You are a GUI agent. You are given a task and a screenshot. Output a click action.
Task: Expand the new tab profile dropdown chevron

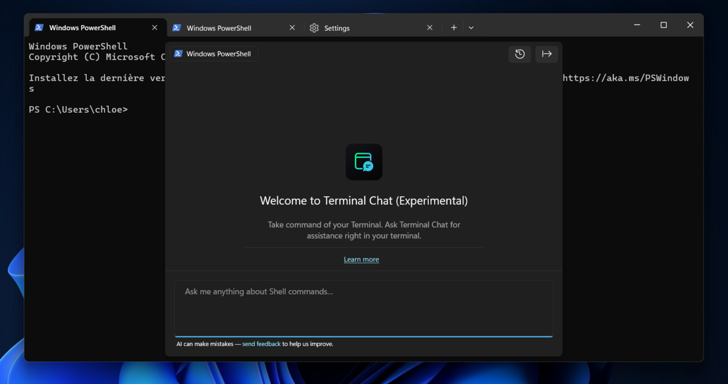pos(471,28)
